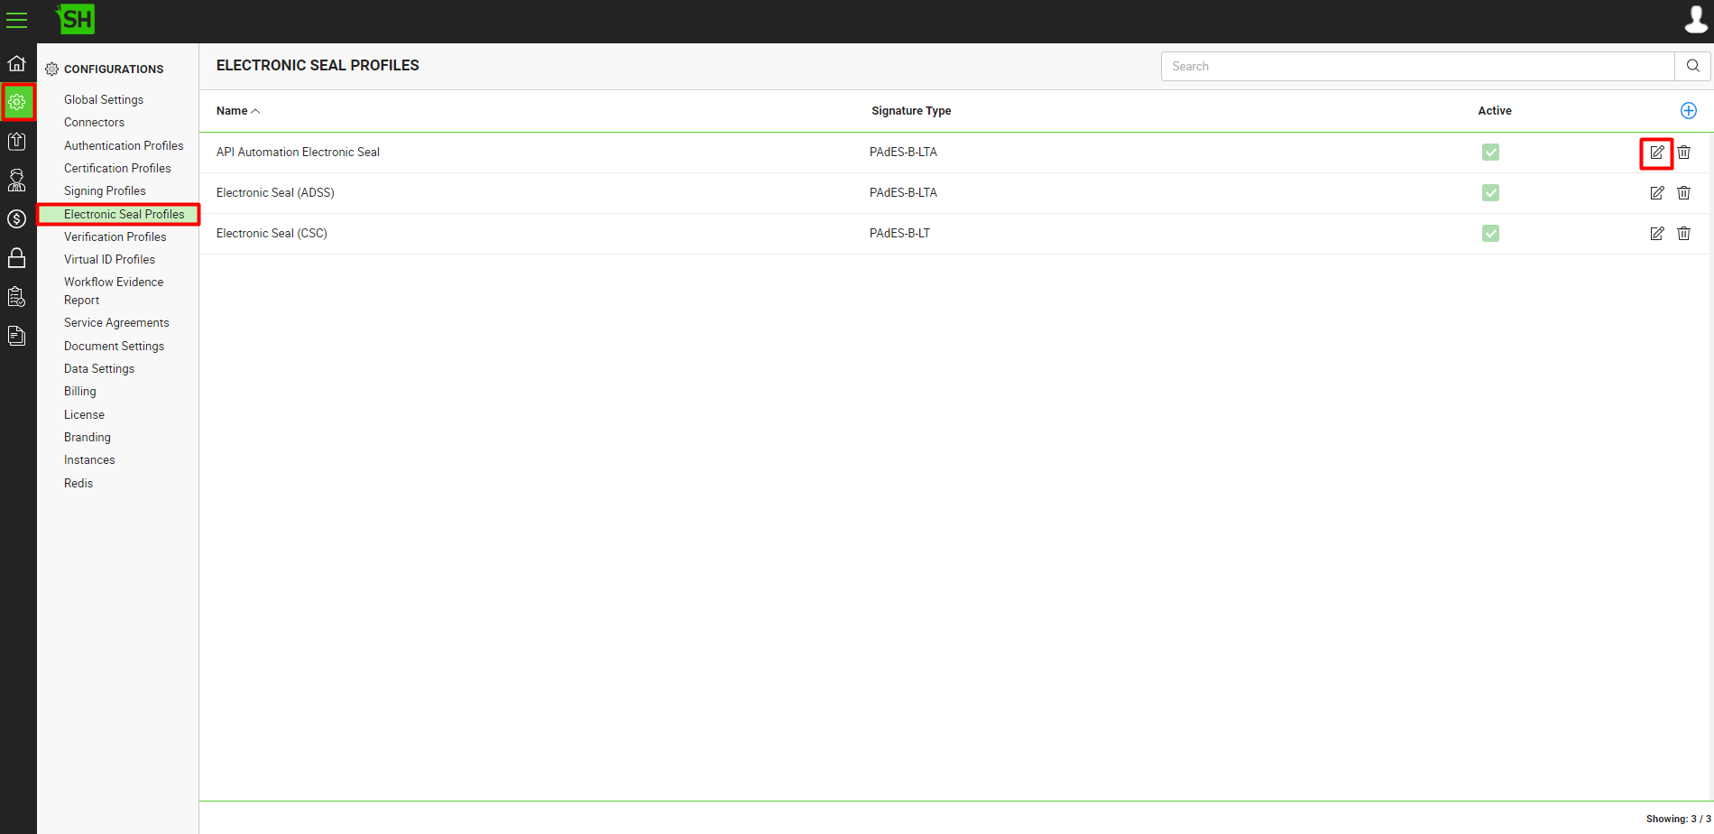Toggle Active checkbox for Electronic Seal (ADSS)

point(1490,193)
